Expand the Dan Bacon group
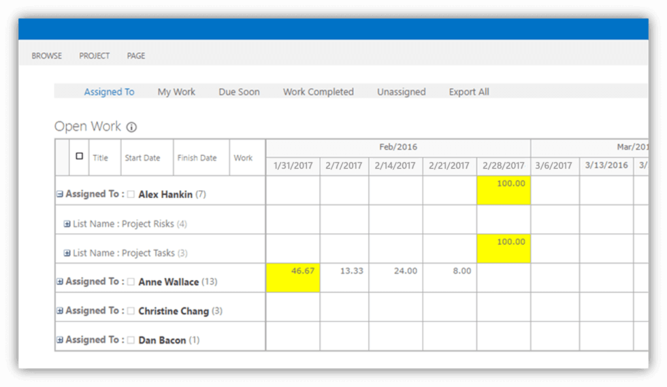 [60, 340]
